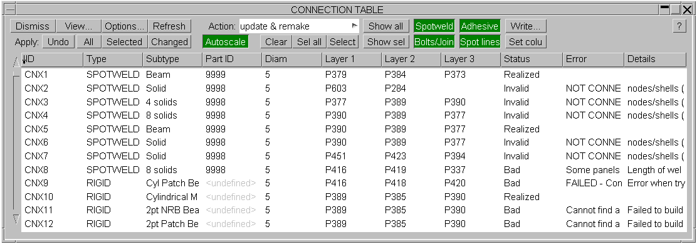Click the Layer 3 column header
This screenshot has height=244, width=697.
pos(471,59)
